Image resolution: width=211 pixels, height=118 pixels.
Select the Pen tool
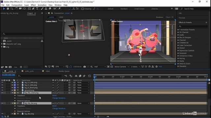(33, 9)
